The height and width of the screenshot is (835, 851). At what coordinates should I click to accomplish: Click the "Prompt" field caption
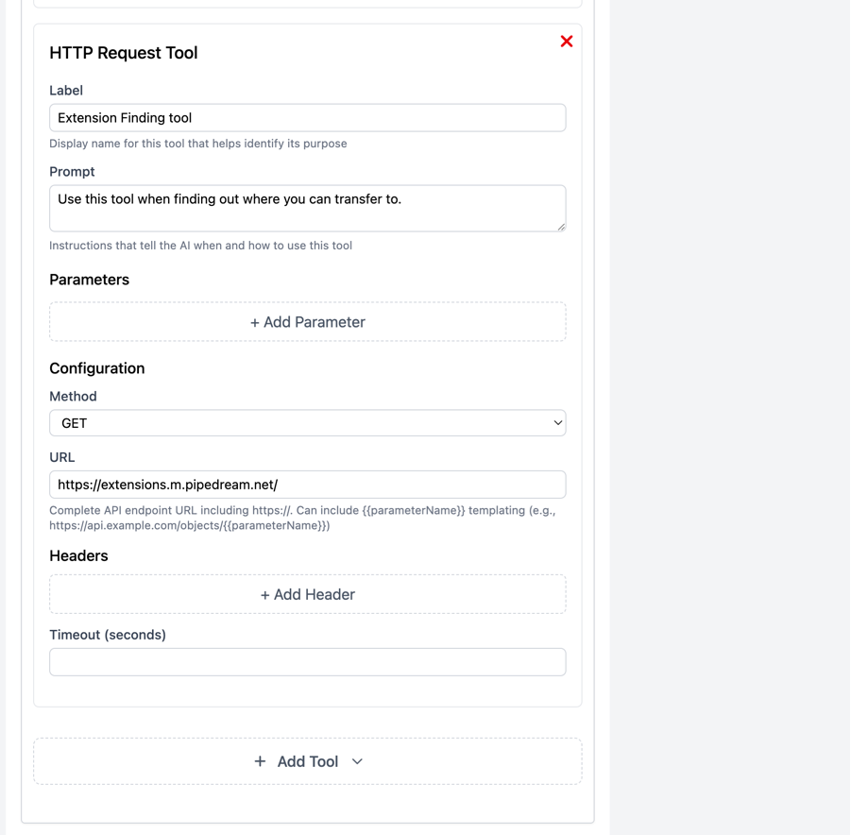tap(72, 172)
